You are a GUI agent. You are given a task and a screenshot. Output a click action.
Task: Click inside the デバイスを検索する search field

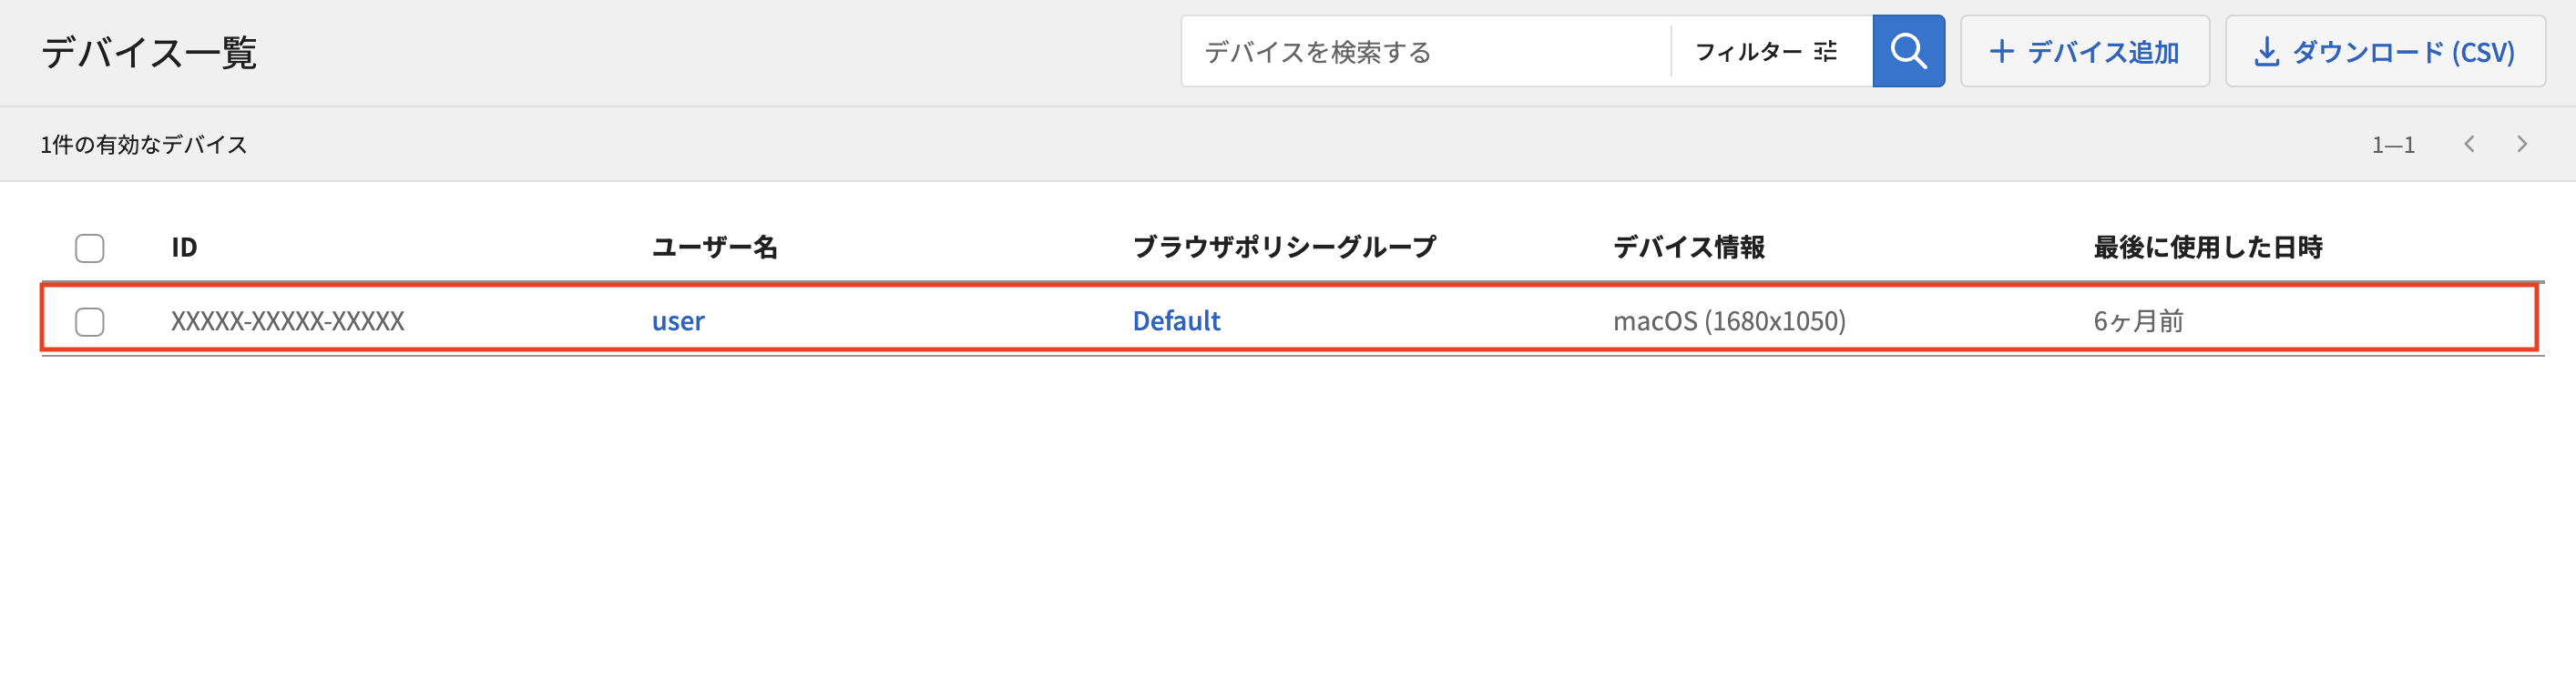[x=1400, y=52]
